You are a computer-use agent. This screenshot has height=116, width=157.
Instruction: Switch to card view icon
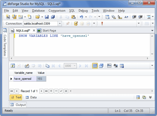101,66
